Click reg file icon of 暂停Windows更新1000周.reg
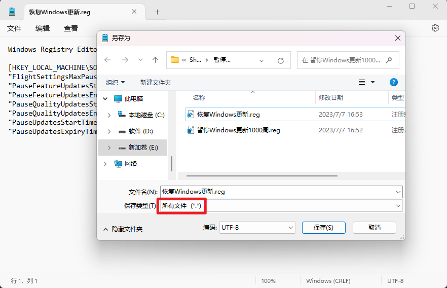 pos(191,130)
